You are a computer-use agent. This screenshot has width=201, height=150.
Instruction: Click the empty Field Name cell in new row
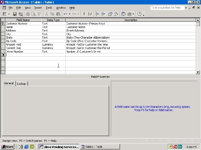coord(23,55)
